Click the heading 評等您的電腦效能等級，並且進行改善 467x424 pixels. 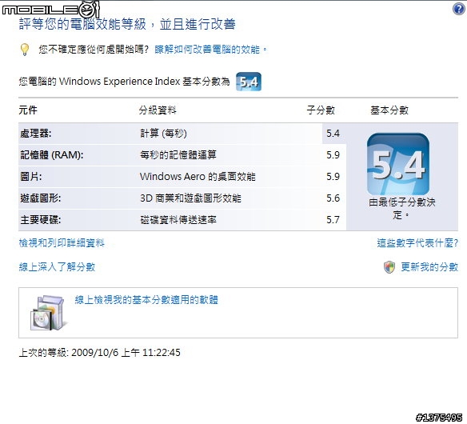[127, 24]
